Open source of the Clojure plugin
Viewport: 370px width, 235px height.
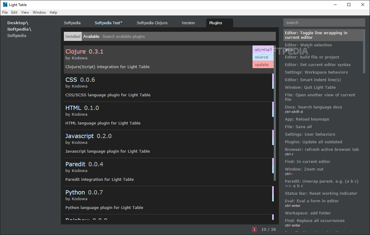click(x=263, y=57)
